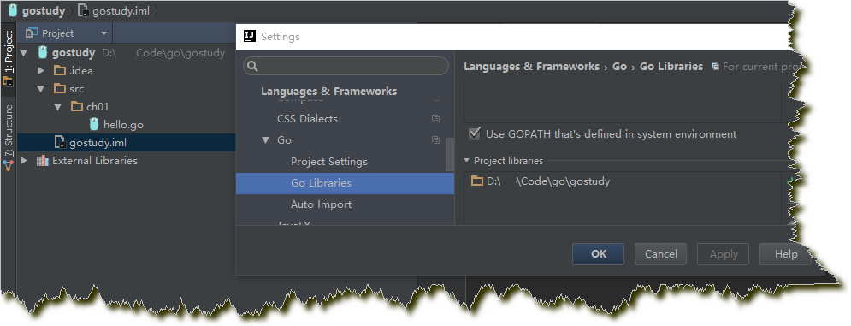Click the gostudy module icon in project tree root

point(42,53)
